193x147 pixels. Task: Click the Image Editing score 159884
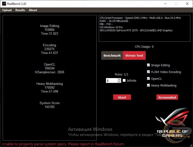50,30
